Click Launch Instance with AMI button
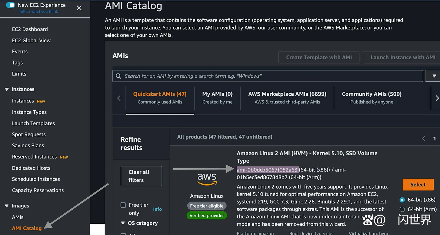The width and height of the screenshot is (440, 235). click(x=402, y=57)
